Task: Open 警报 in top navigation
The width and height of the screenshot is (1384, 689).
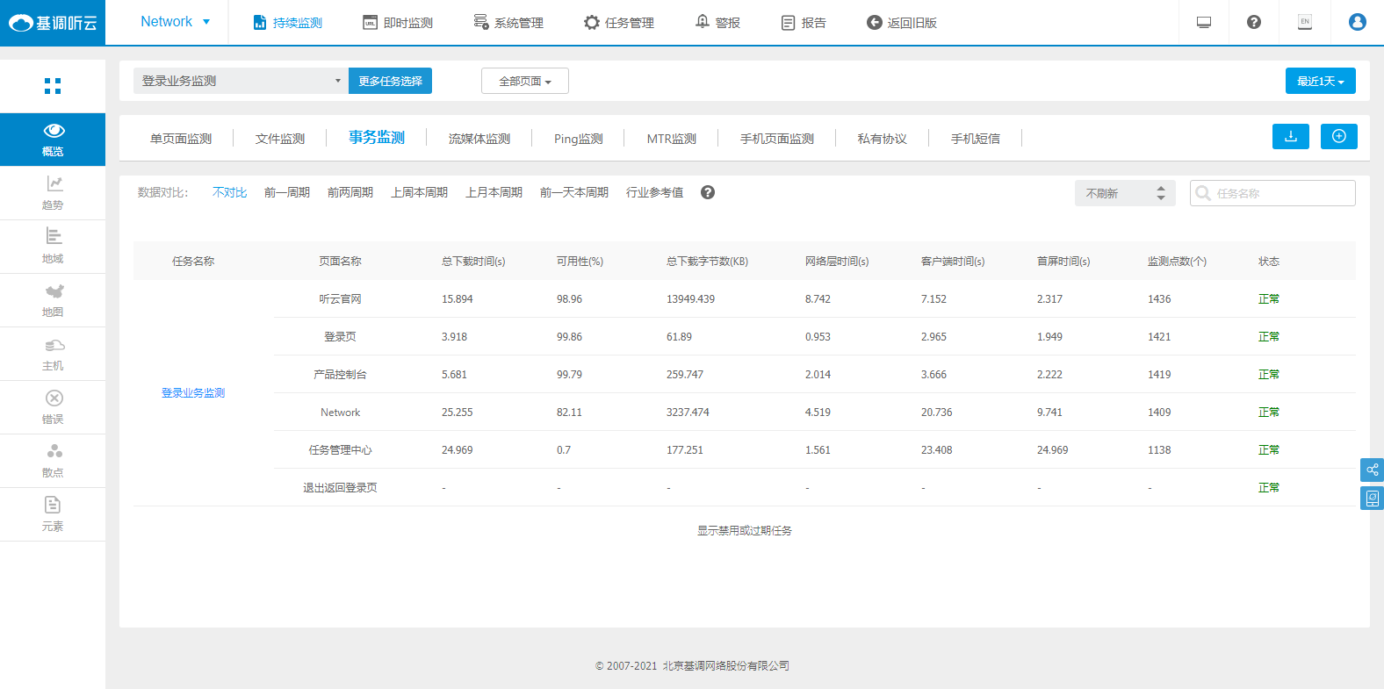Action: 717,23
